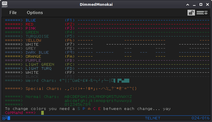Image resolution: width=212 pixels, height=122 pixels.
Task: Click the (F5) key label
Action: (70, 36)
